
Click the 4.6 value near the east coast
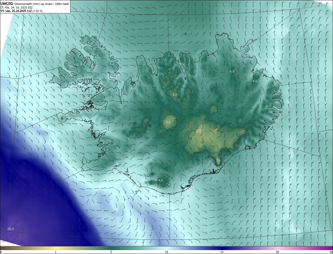[255, 81]
